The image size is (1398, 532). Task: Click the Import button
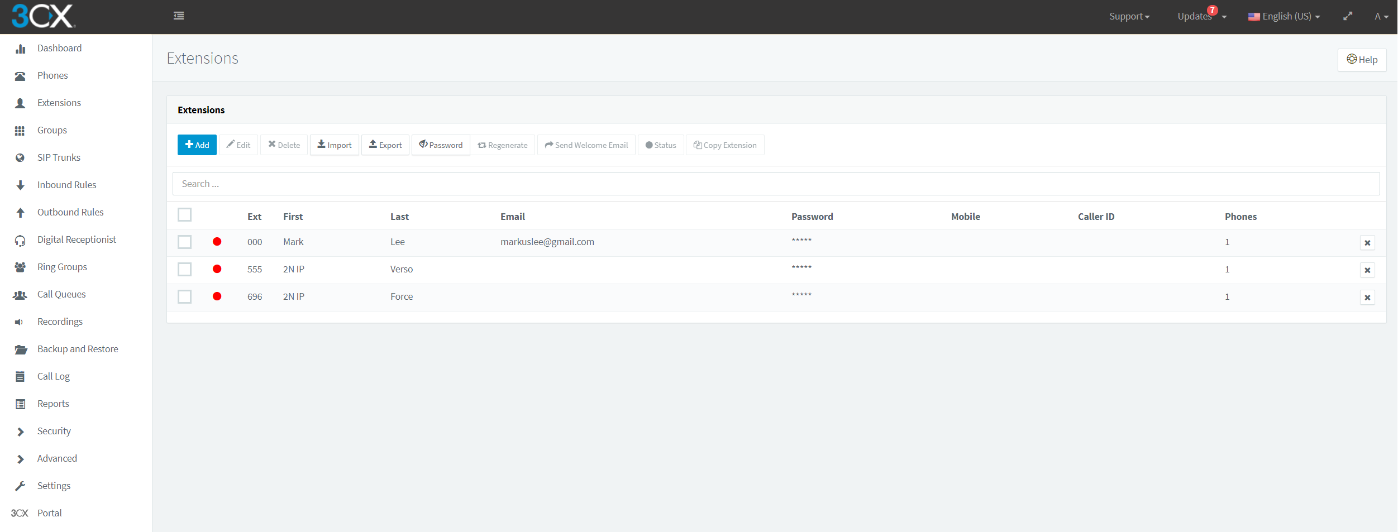(335, 145)
